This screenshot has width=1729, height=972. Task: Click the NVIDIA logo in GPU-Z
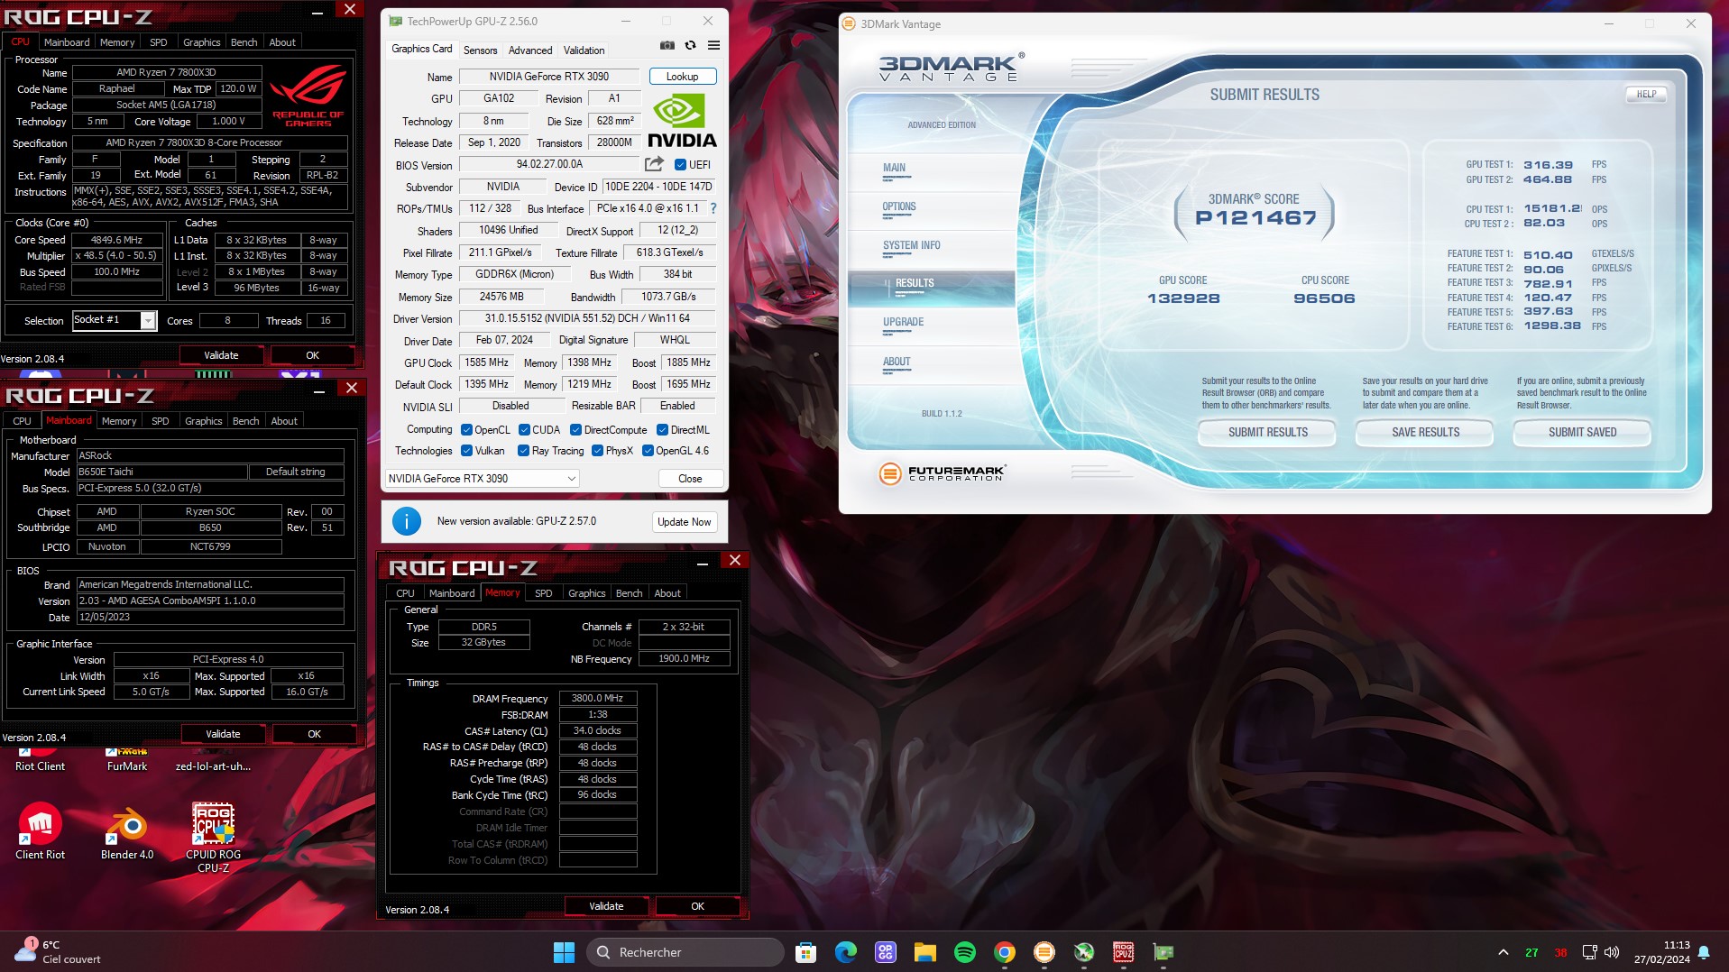click(x=682, y=122)
